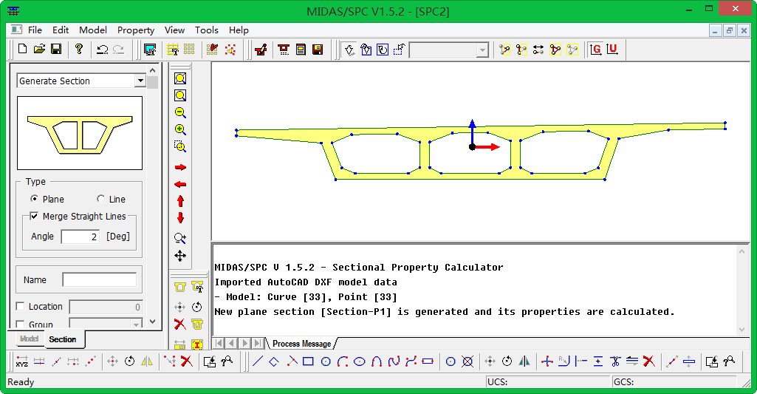Pan view up with red up arrow
The image size is (757, 394).
pyautogui.click(x=180, y=200)
